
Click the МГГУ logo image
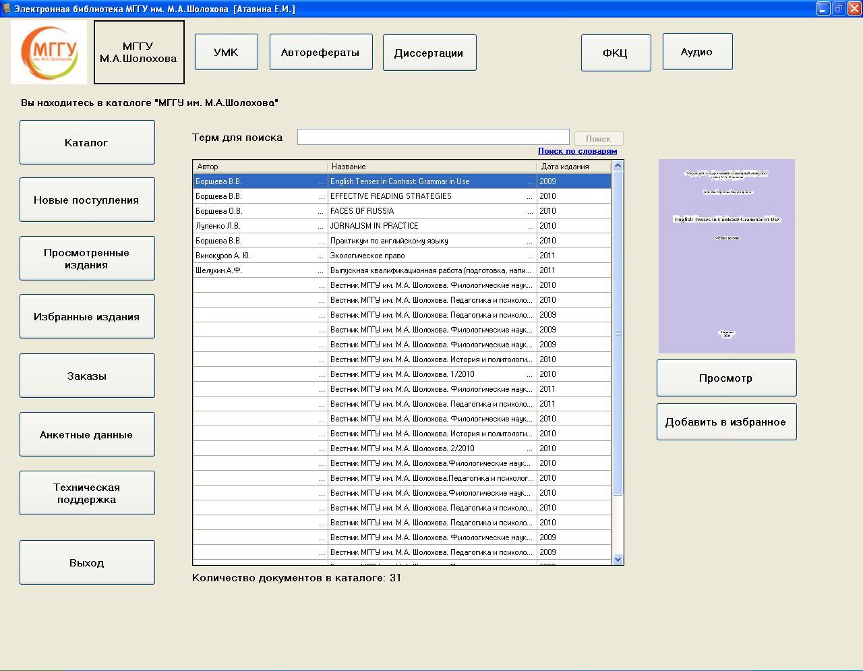pyautogui.click(x=49, y=52)
